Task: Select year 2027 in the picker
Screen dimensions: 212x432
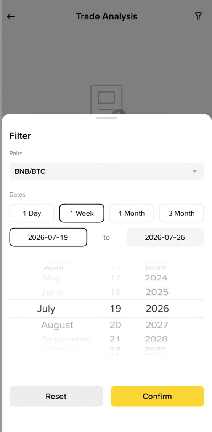Action: 157,325
